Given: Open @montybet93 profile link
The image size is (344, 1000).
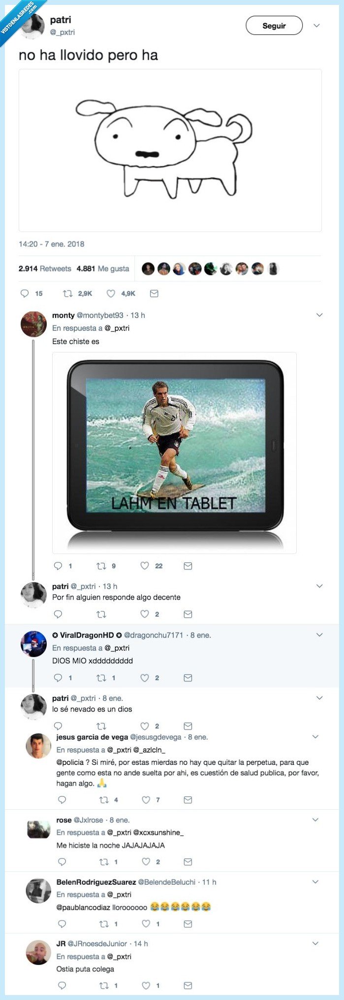Looking at the screenshot, I should (x=100, y=315).
